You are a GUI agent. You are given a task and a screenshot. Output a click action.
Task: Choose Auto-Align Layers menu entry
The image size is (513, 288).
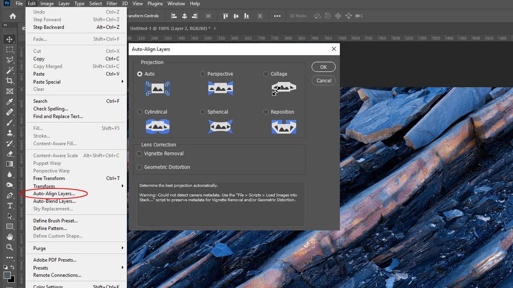(x=76, y=194)
